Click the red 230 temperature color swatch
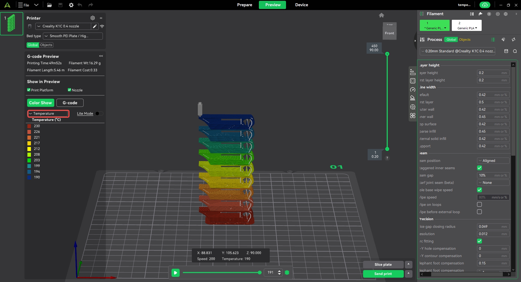This screenshot has height=282, width=521. click(x=29, y=126)
